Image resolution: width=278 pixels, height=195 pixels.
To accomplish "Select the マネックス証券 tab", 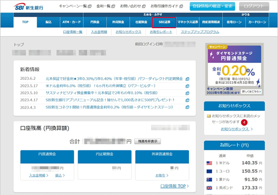I will [188, 22].
